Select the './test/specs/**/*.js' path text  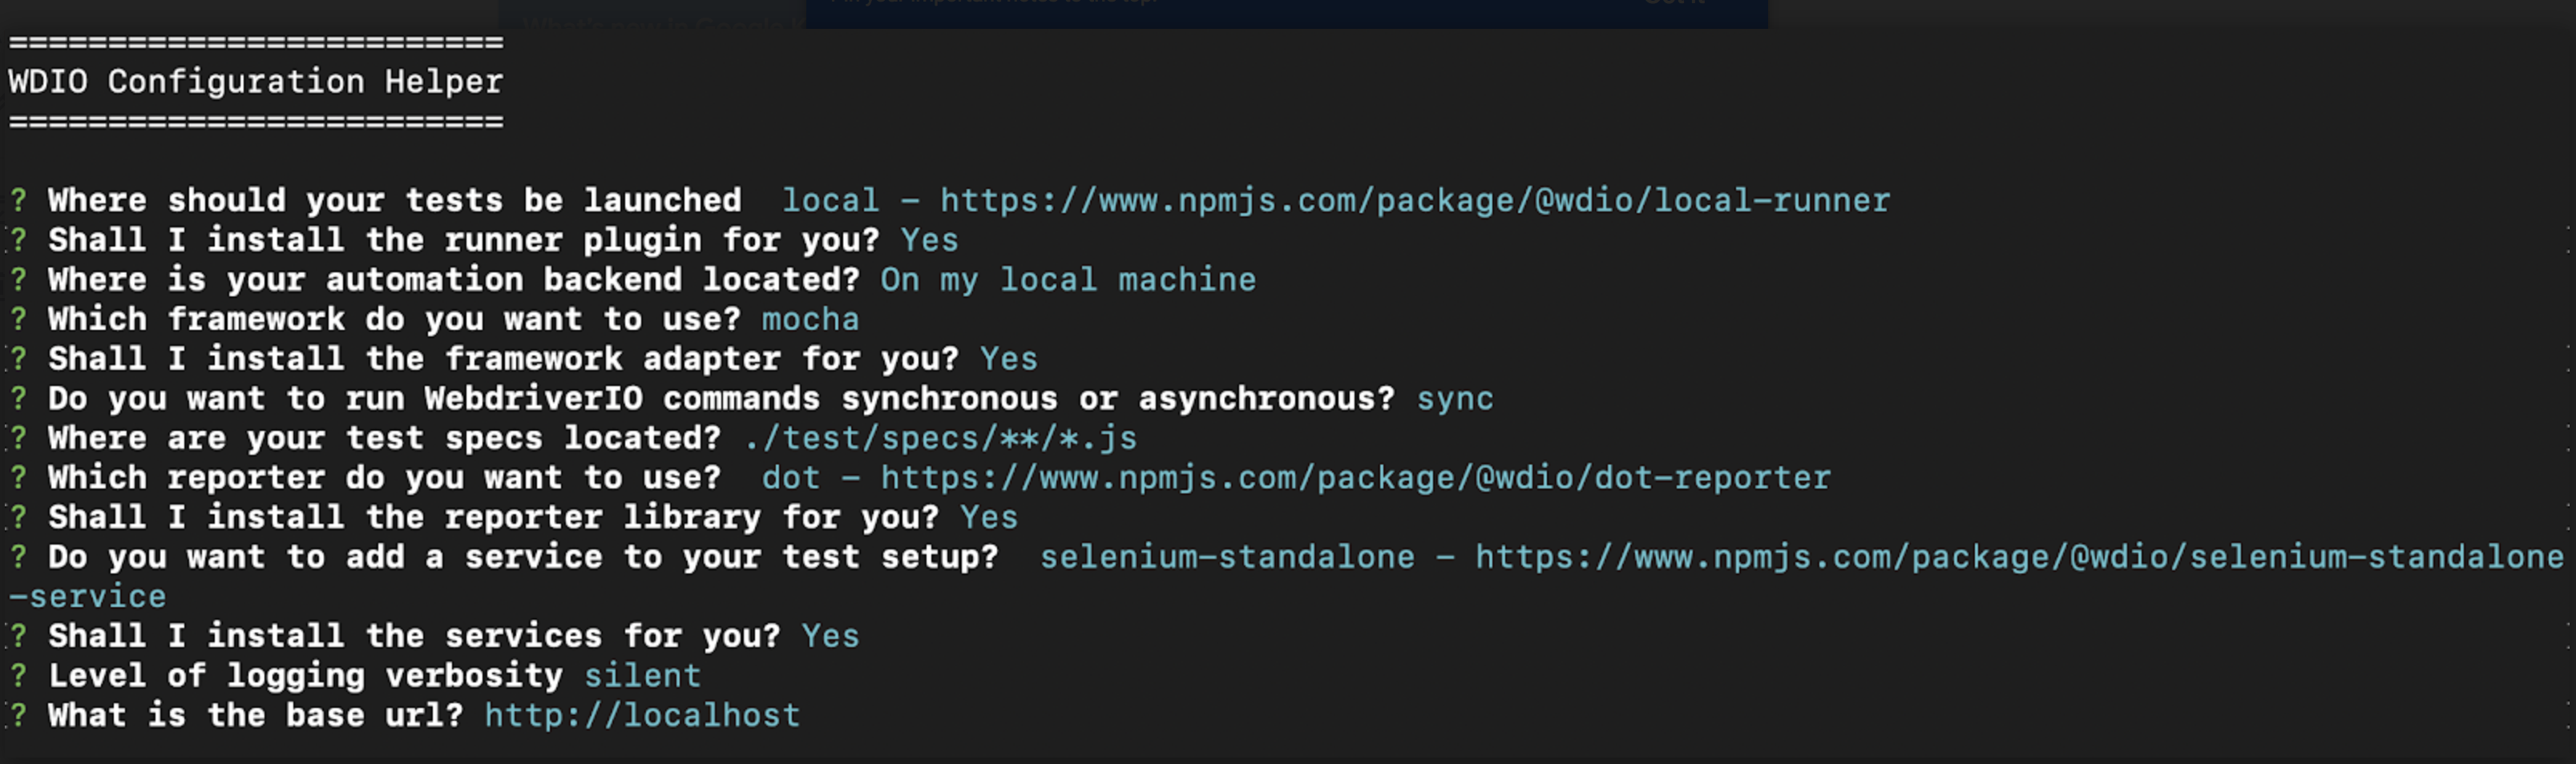point(940,437)
